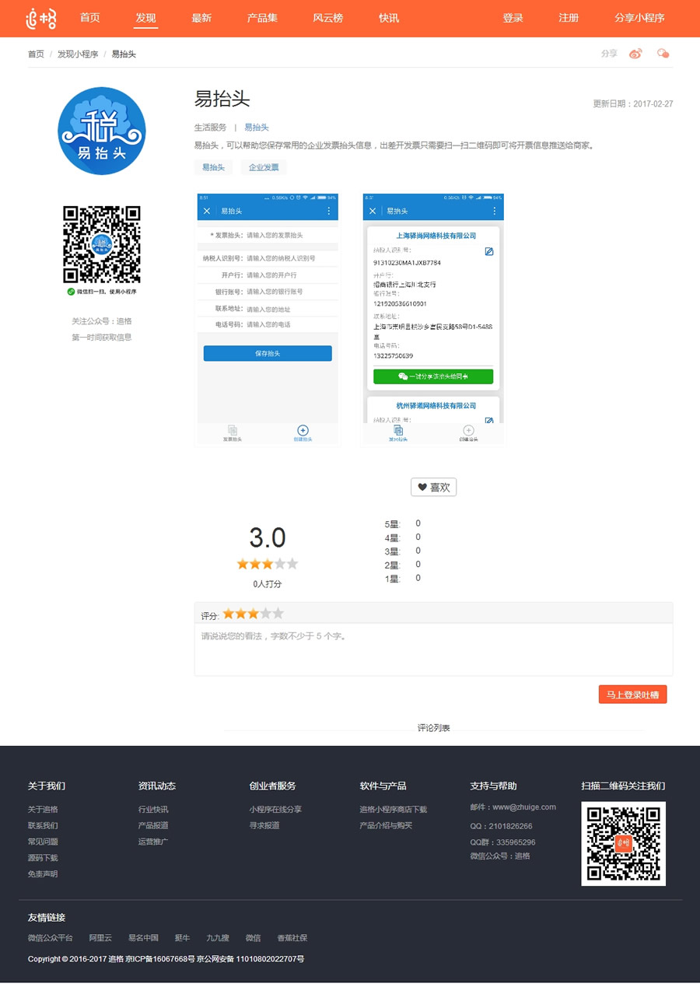Screen dimensions: 700x994
Task: Click 登录 in the header
Action: 513,18
